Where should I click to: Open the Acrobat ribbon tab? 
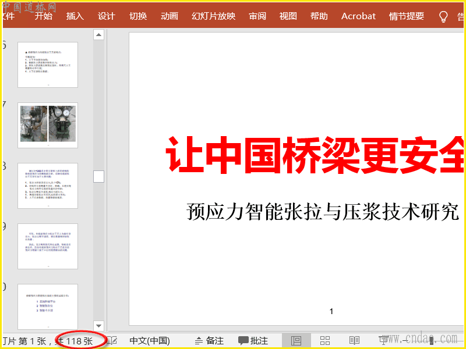click(358, 16)
